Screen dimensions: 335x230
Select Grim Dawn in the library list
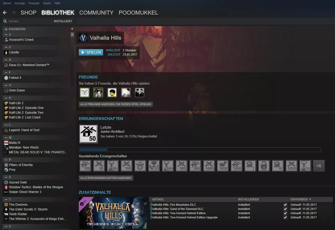click(x=17, y=90)
